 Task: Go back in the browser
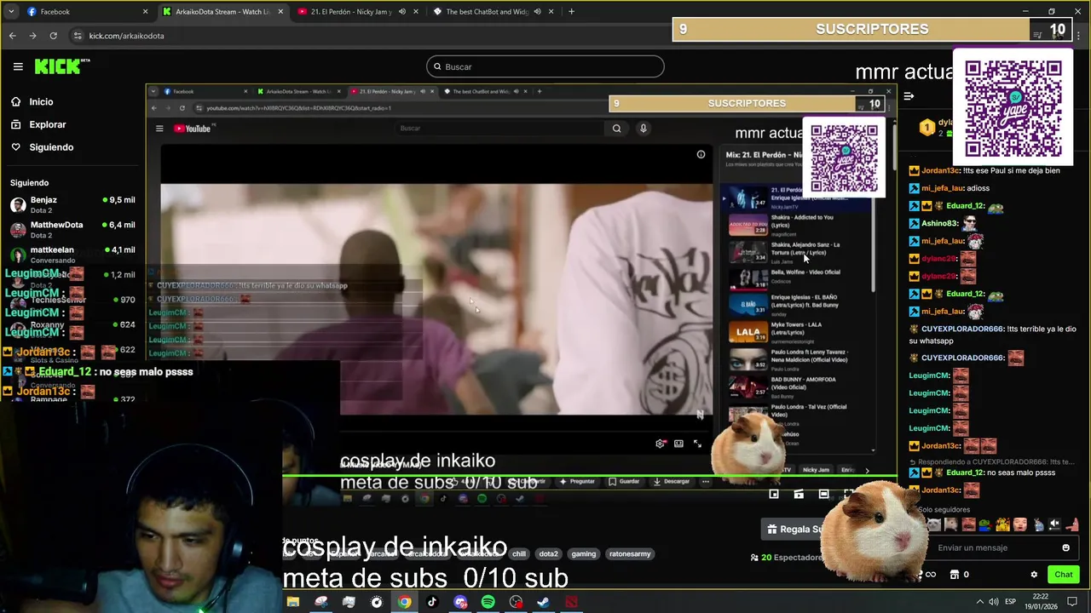coord(12,36)
